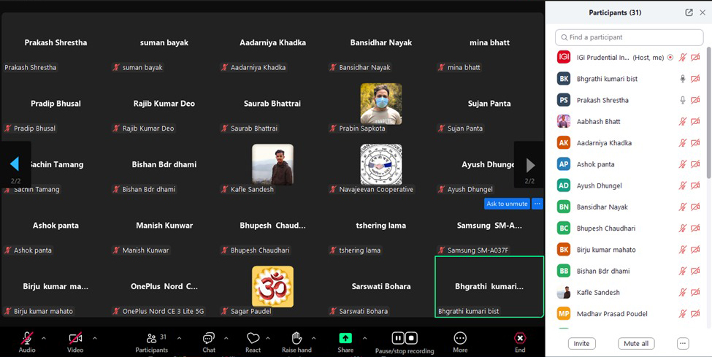Toggle microphone for Bhgrathi kumari bist in list

(683, 79)
